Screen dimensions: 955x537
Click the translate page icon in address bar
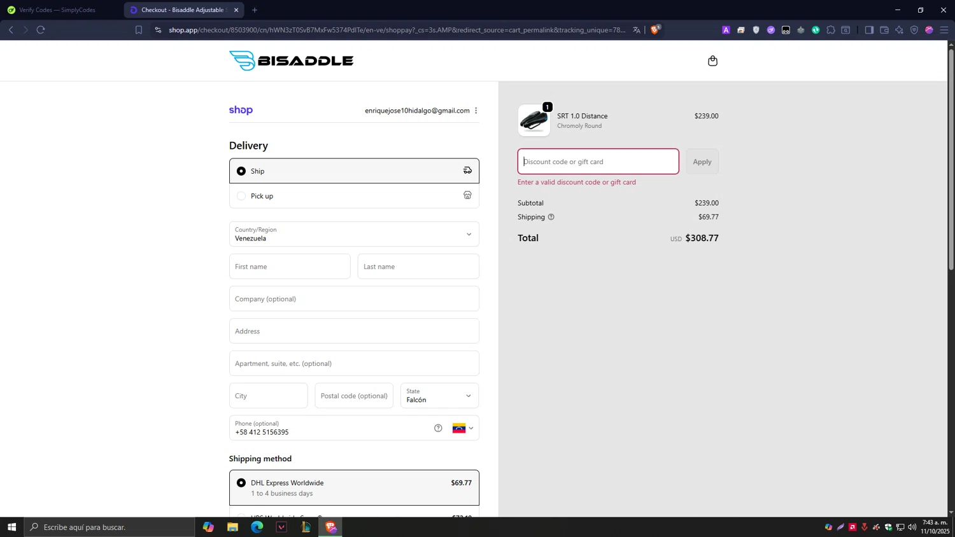pos(636,30)
